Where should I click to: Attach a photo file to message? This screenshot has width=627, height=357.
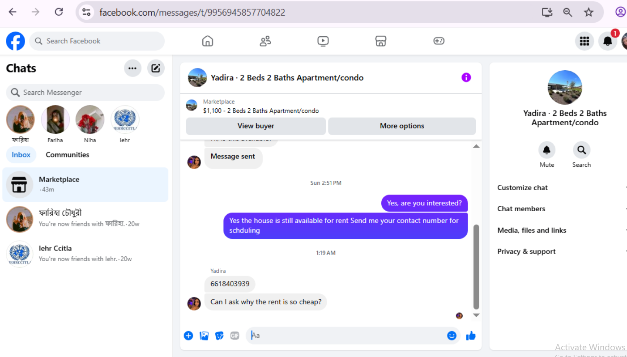(x=204, y=336)
